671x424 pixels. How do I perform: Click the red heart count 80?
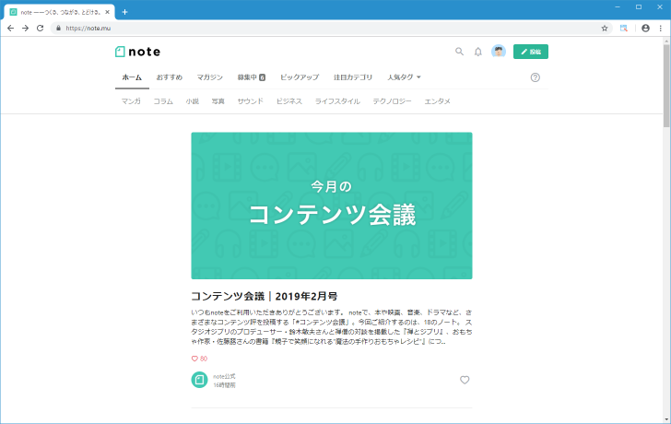click(199, 359)
